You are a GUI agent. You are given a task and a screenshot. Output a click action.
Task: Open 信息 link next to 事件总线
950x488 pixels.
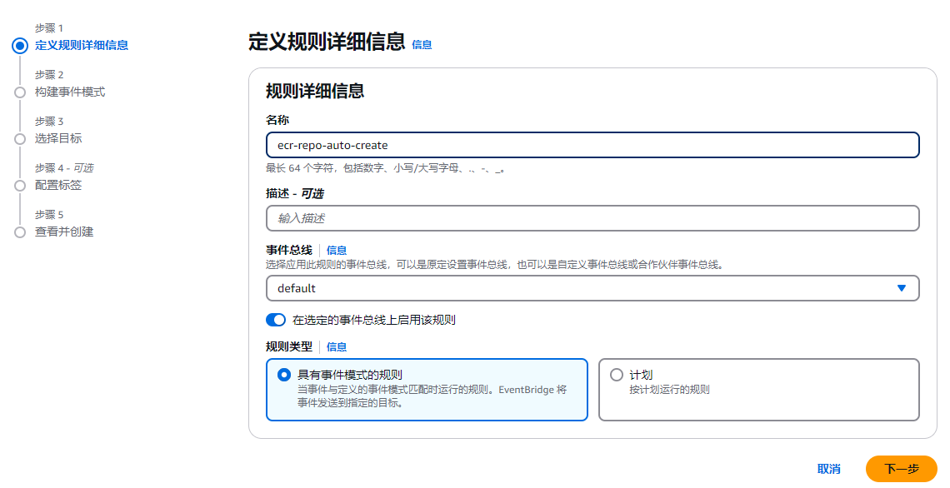(337, 250)
